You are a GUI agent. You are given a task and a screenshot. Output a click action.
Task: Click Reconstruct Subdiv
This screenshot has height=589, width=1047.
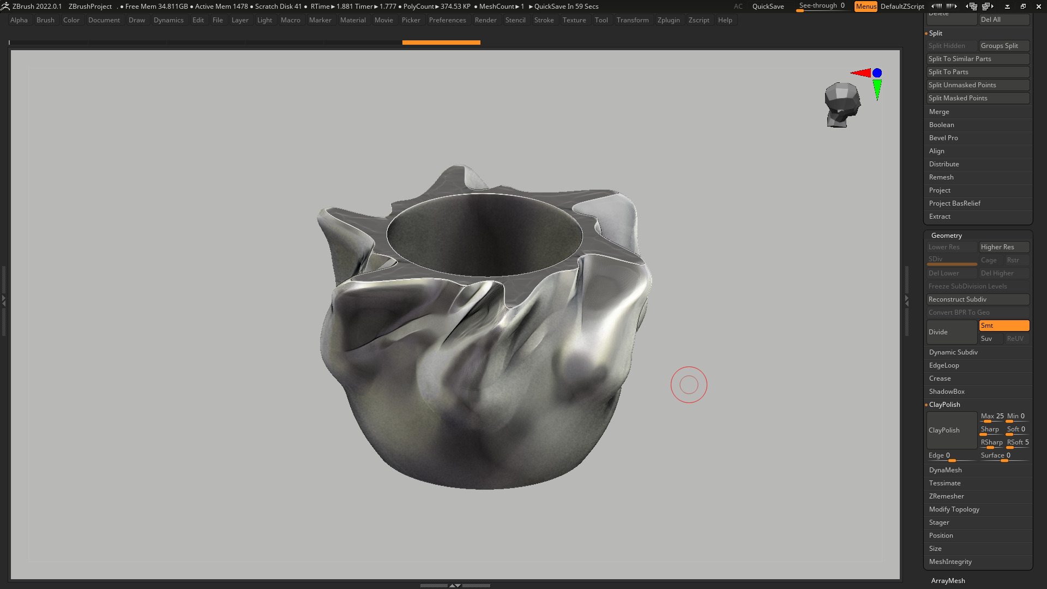point(978,299)
